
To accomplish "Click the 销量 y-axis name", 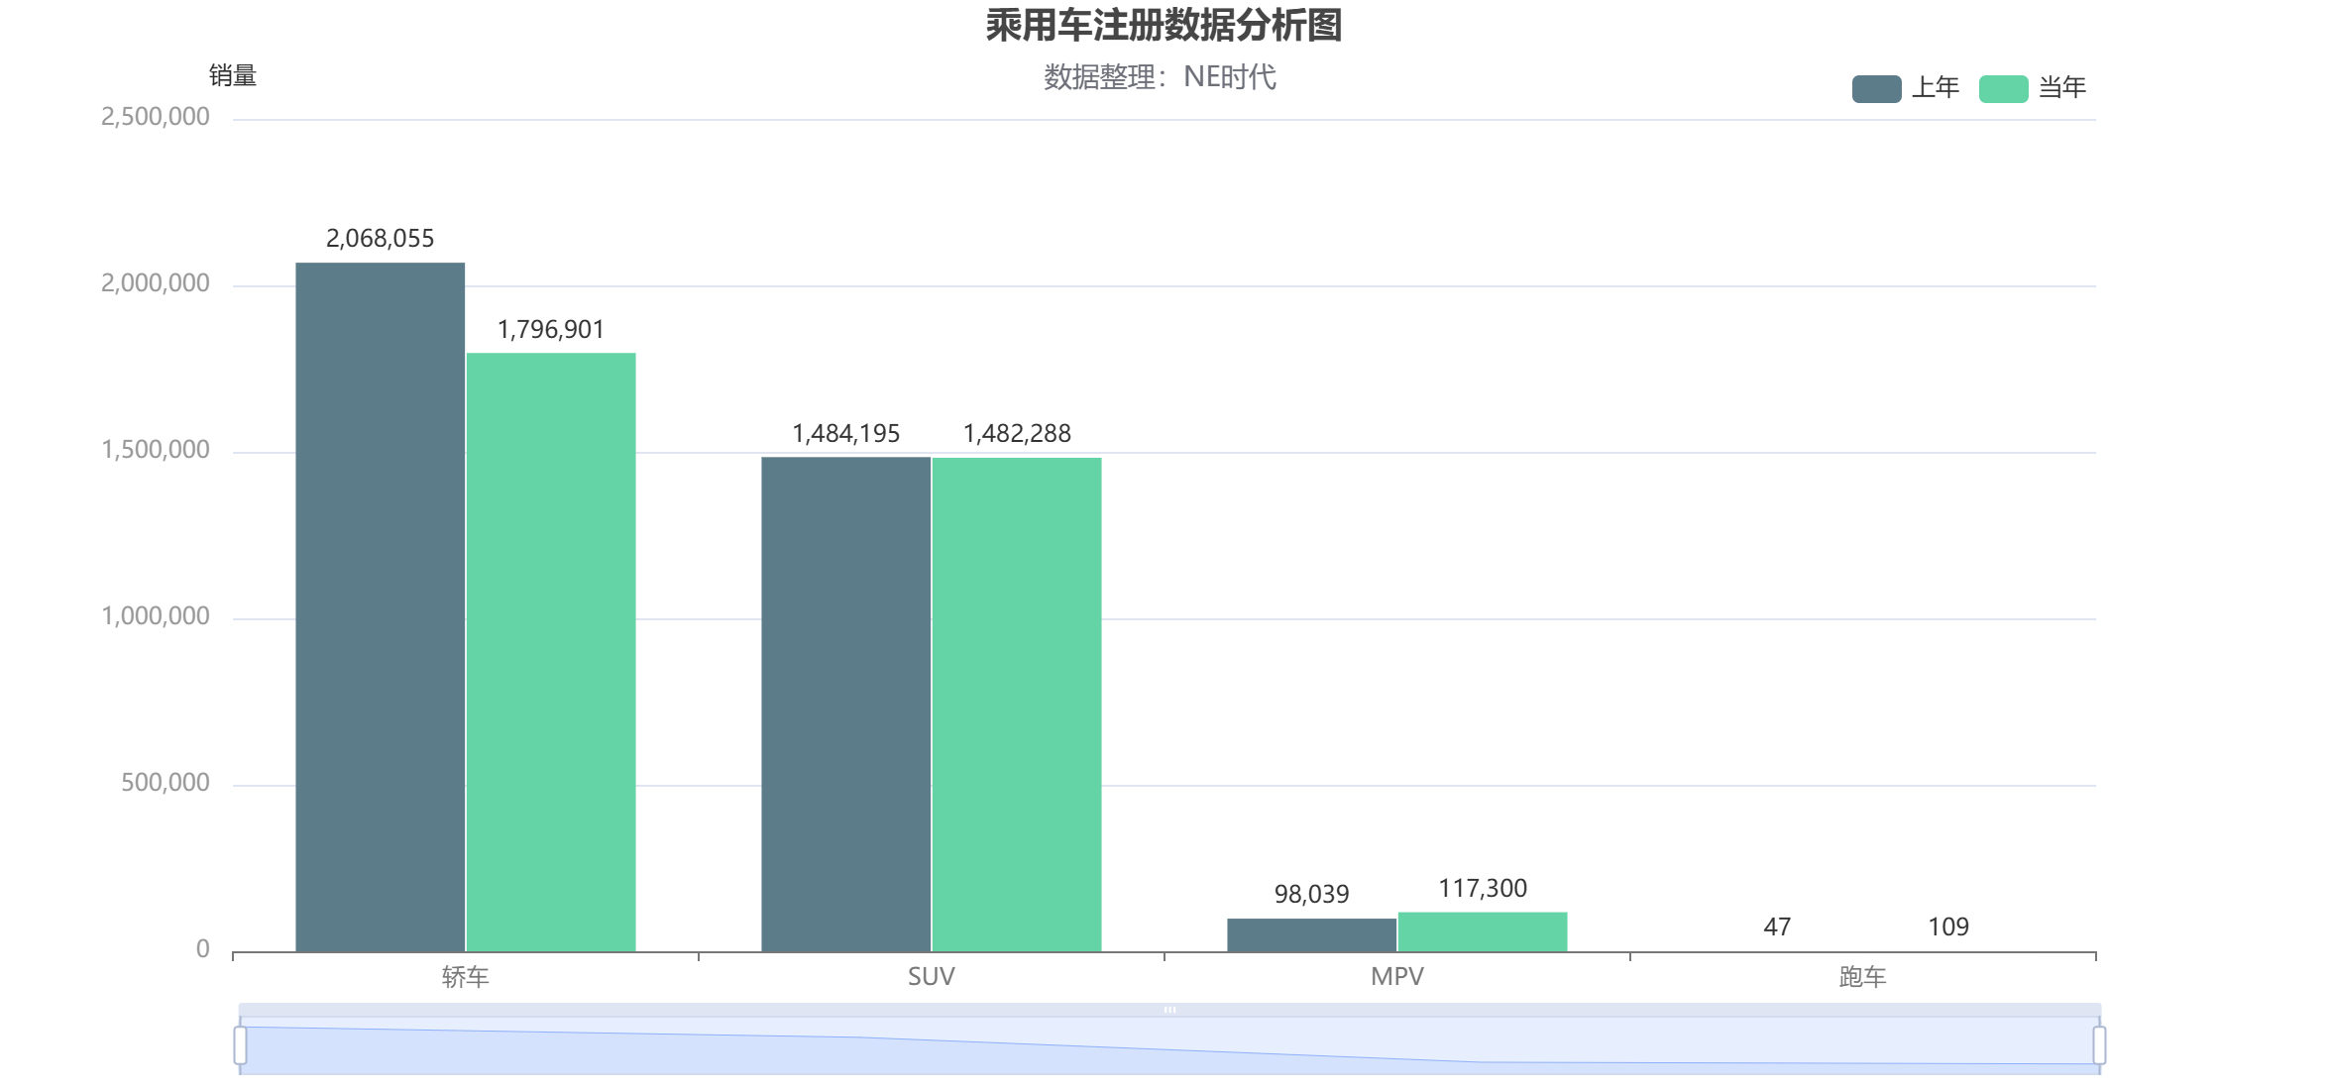I will tap(233, 76).
